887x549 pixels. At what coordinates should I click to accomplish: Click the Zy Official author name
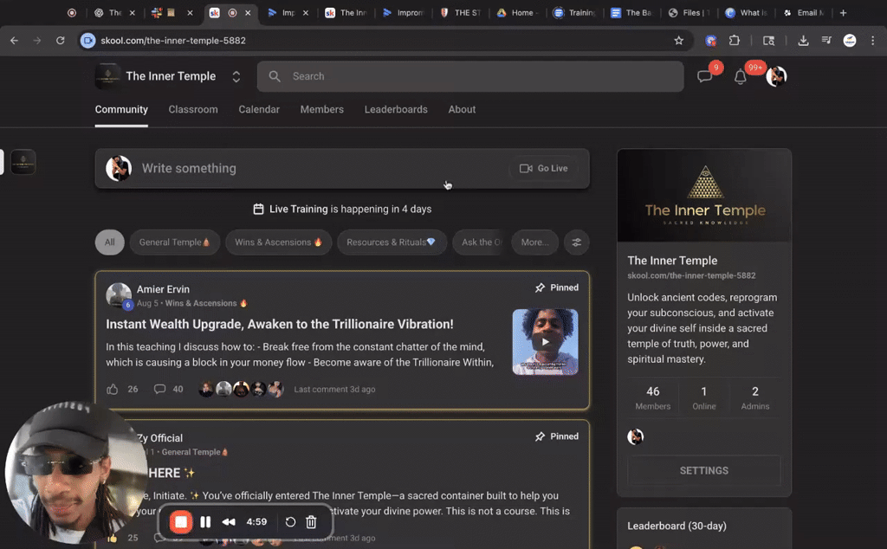[x=159, y=438]
